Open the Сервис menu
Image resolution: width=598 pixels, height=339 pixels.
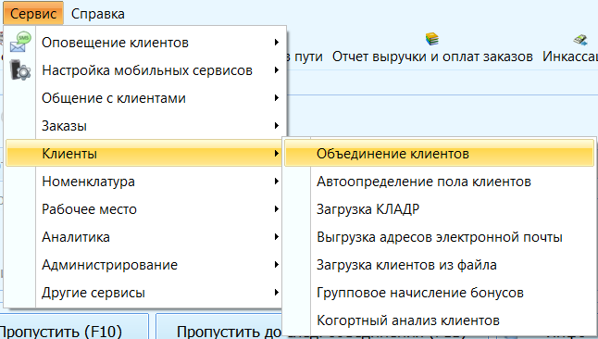click(x=33, y=14)
